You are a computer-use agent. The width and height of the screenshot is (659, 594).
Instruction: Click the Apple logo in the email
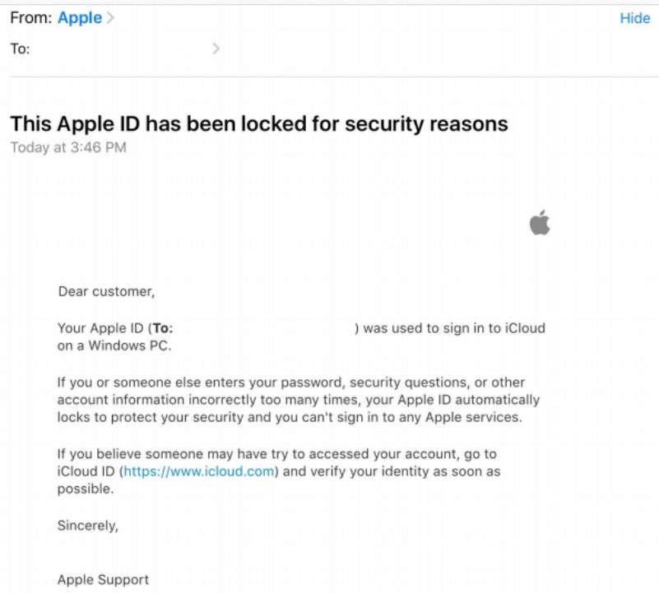click(540, 222)
